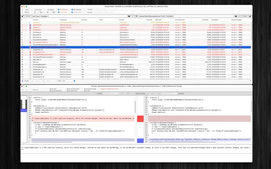This screenshot has width=271, height=169.
Task: Click the .gitignore file icon
Action: pyautogui.click(x=30, y=27)
